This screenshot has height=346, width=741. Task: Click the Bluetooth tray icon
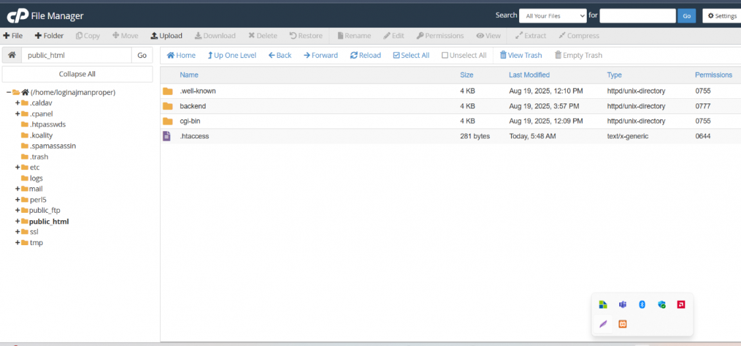point(642,304)
